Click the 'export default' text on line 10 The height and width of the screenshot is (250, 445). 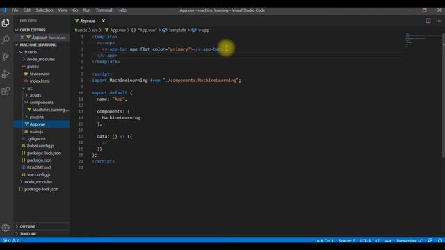[109, 92]
